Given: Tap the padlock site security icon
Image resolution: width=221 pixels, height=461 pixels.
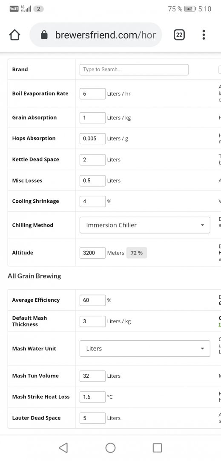Looking at the screenshot, I should point(44,35).
